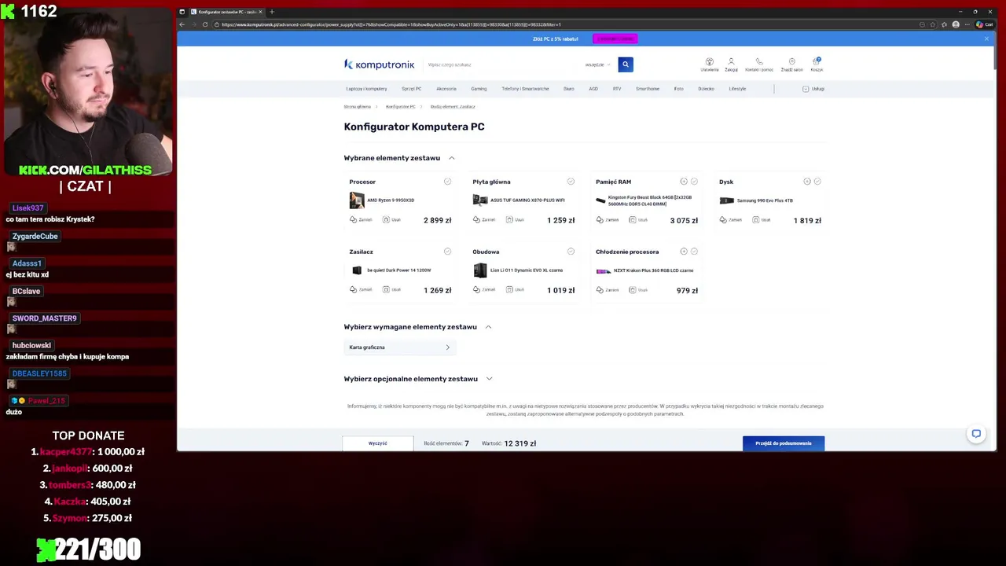Toggle the Procesor checkmark circle
1006x566 pixels.
(x=447, y=182)
